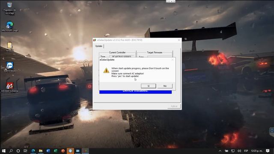Image resolution: width=274 pixels, height=154 pixels.
Task: Open the Microsoft Edge desktop shortcut
Action: pyautogui.click(x=9, y=27)
